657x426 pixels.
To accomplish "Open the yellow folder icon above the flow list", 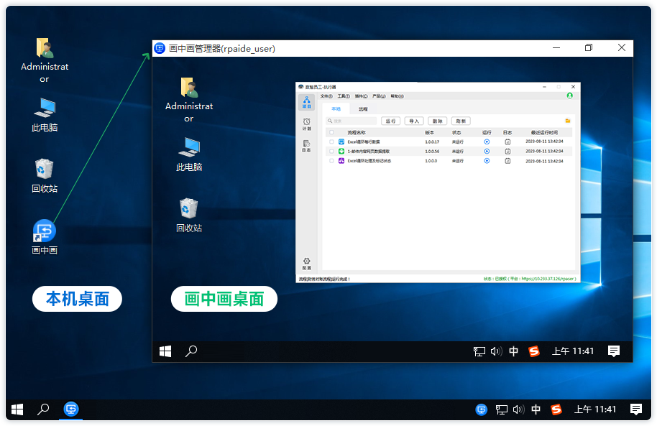I will [x=567, y=121].
